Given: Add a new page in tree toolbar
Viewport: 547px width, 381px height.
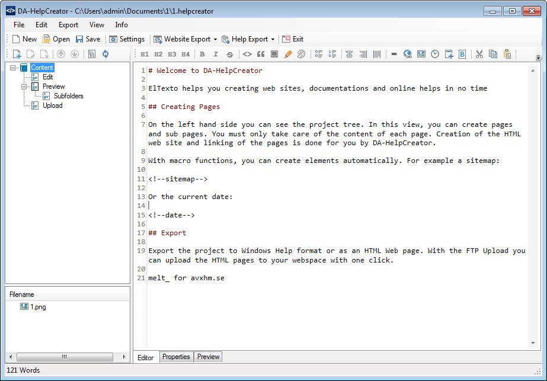Looking at the screenshot, I should pyautogui.click(x=17, y=54).
